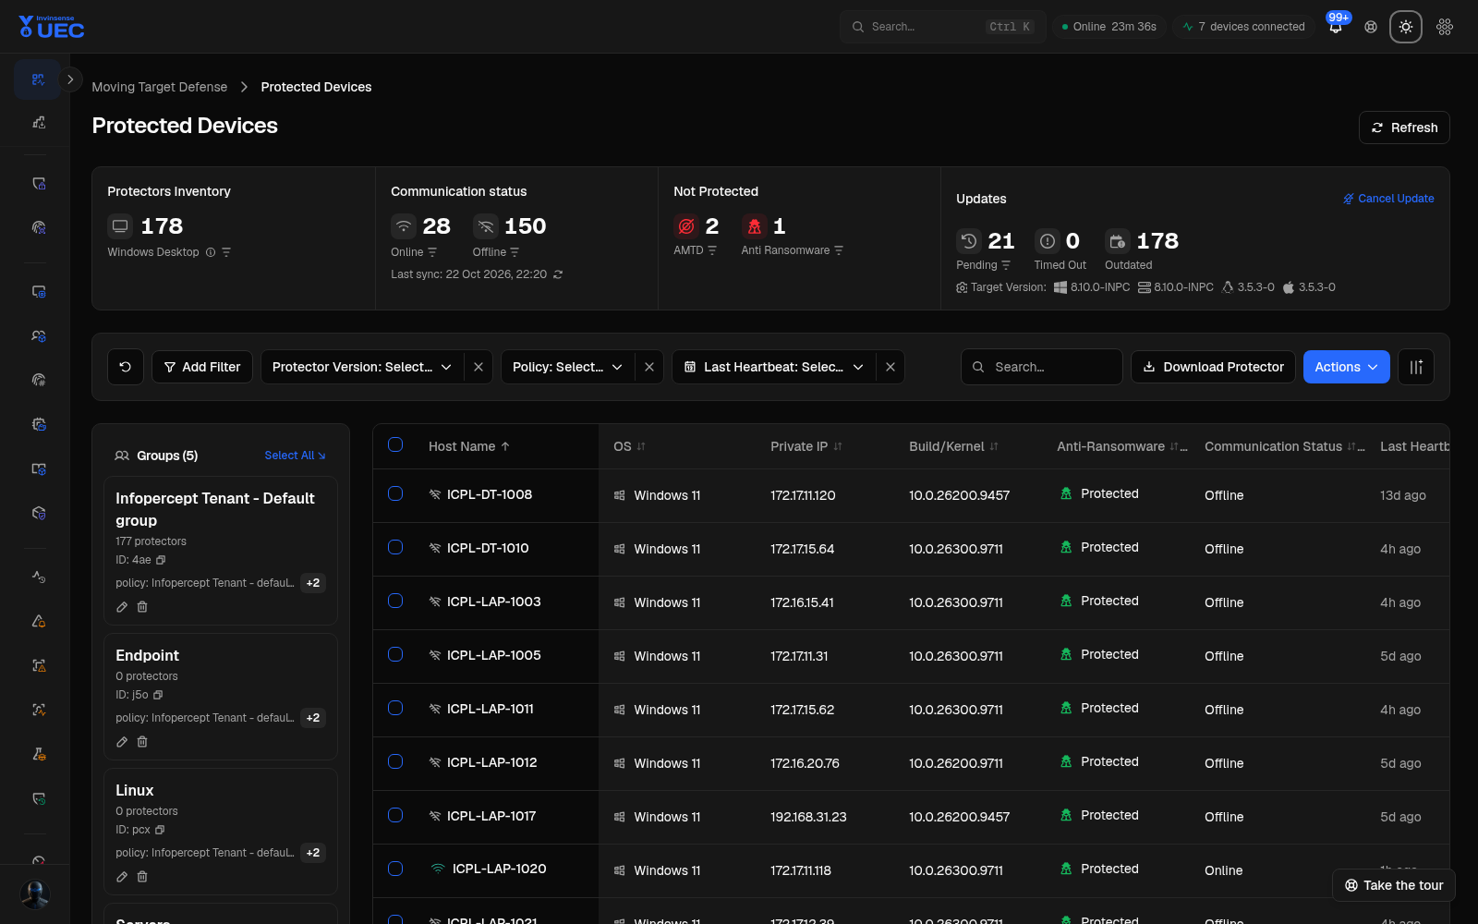Copy the 4ae group ID icon
The image size is (1478, 924).
click(161, 560)
